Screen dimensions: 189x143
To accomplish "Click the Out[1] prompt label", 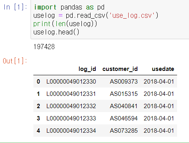I will [x=15, y=61].
